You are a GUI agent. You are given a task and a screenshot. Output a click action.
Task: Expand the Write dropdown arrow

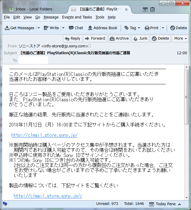pyautogui.click(x=63, y=28)
